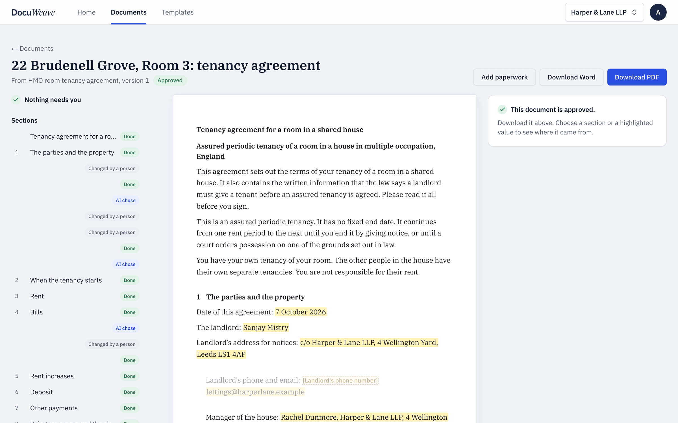678x423 pixels.
Task: Open section 1 The parties and the property
Action: 75,152
